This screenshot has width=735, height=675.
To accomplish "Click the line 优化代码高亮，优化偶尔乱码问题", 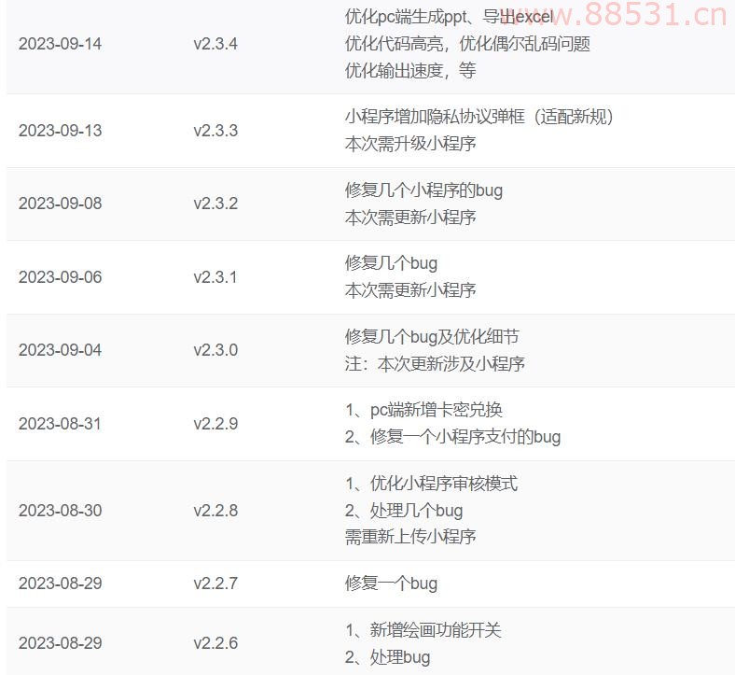I will click(x=467, y=44).
